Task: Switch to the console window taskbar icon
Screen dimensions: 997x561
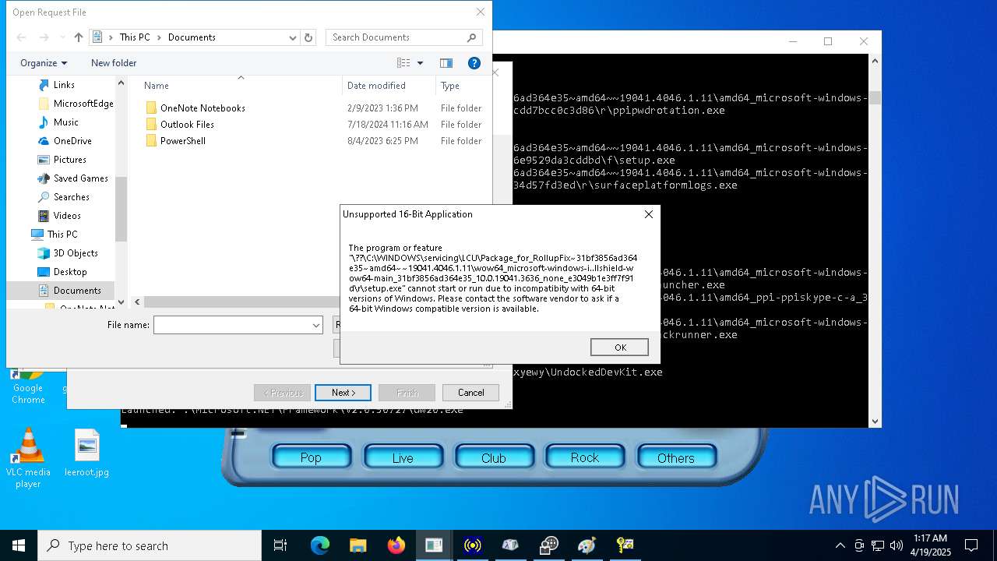Action: point(434,545)
